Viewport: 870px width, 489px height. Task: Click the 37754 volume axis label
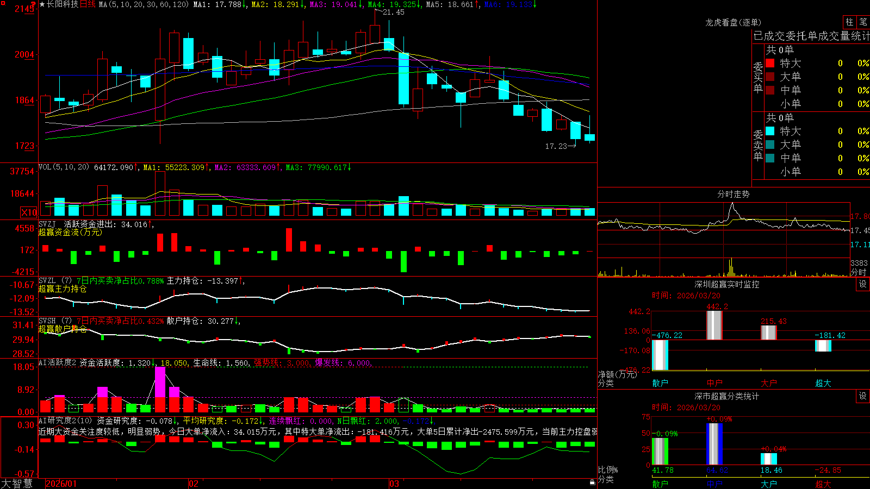click(22, 171)
